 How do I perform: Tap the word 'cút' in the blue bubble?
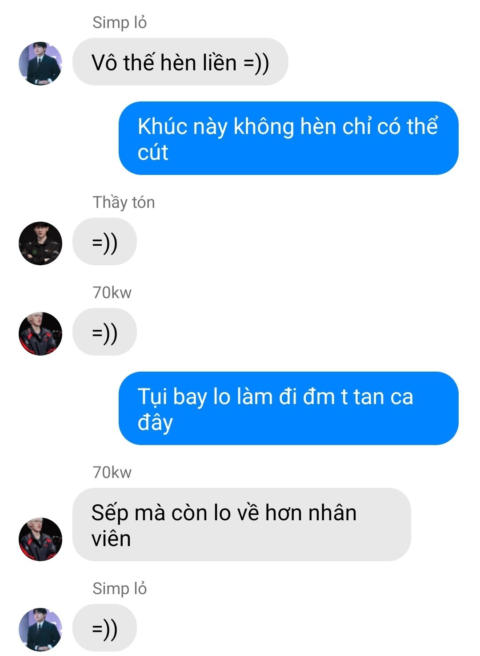point(153,152)
